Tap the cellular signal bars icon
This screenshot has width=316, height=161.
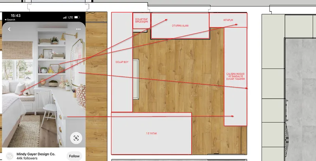65,17
